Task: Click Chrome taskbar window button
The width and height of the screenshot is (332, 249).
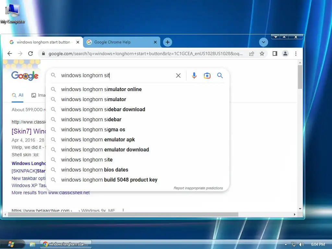Action: coord(66,244)
